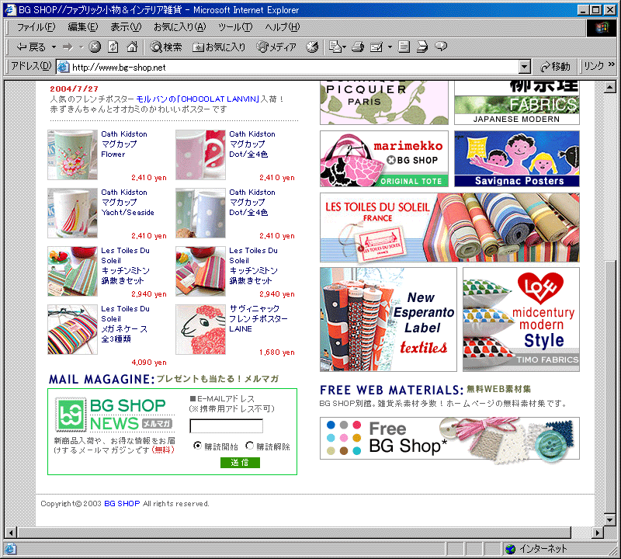Click the Messenger speech bubble icon
Image resolution: width=621 pixels, height=559 pixels.
tap(440, 47)
